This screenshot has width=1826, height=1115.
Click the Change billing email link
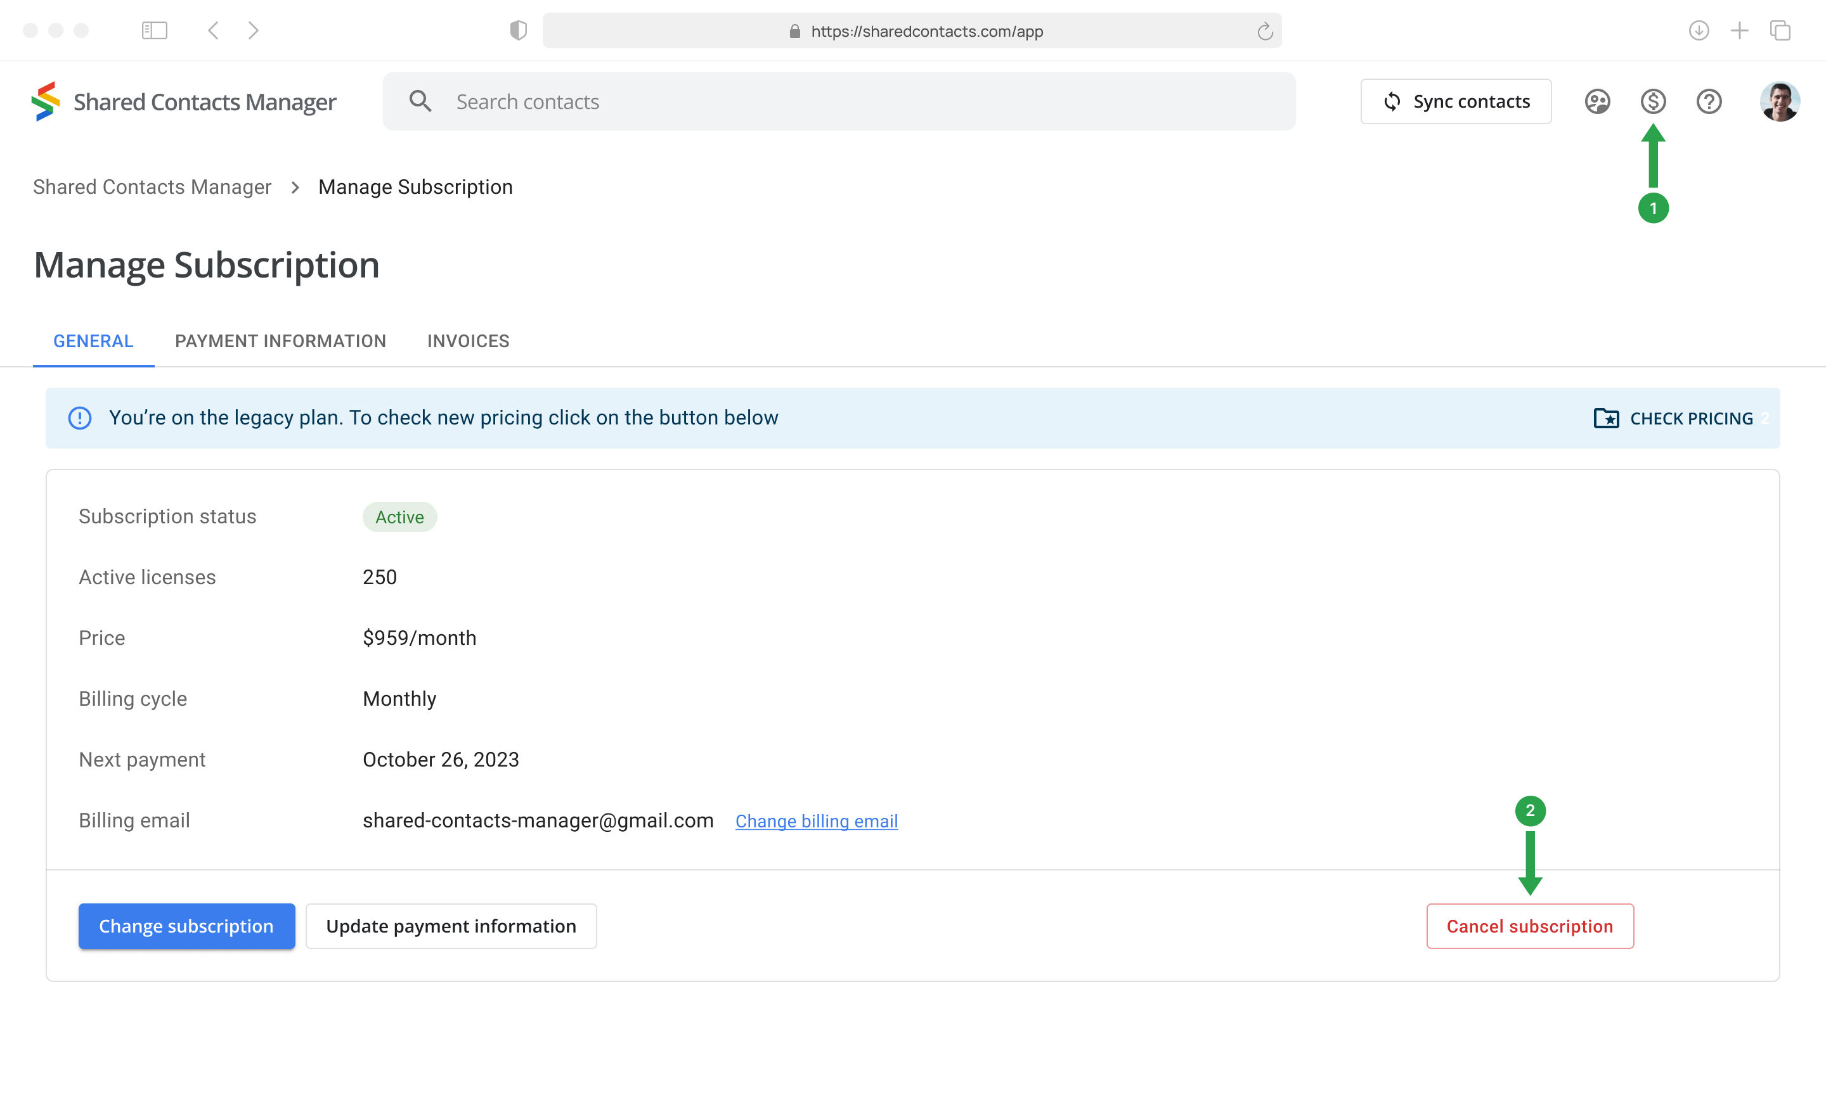pos(816,821)
